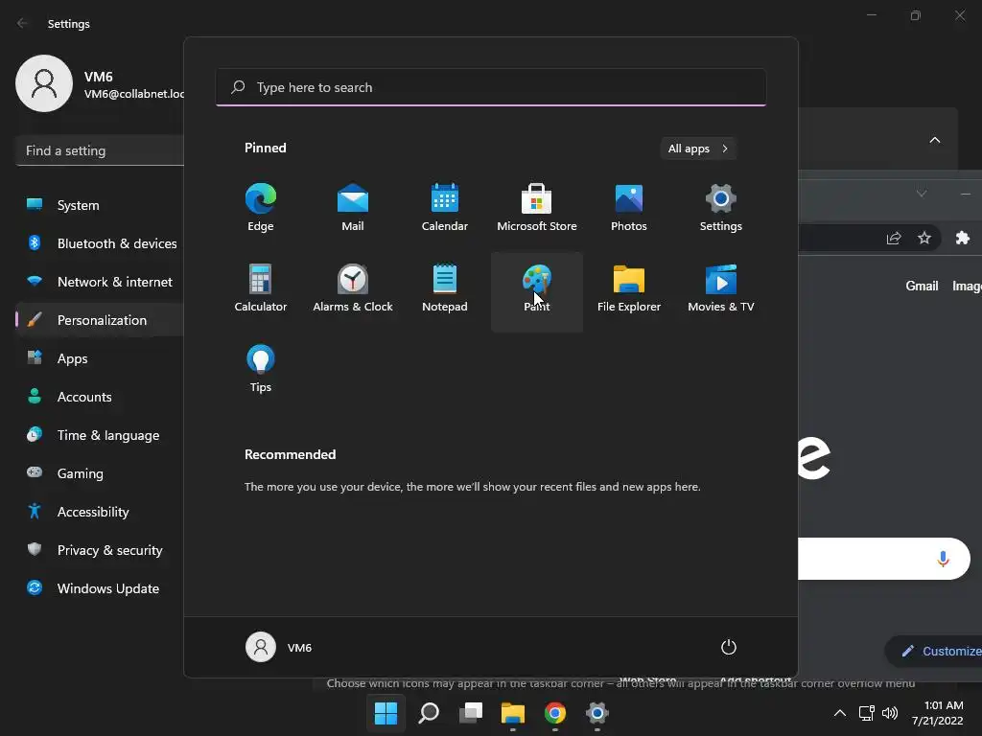982x736 pixels.
Task: Open Chrome extensions puzzle icon
Action: [x=963, y=238]
